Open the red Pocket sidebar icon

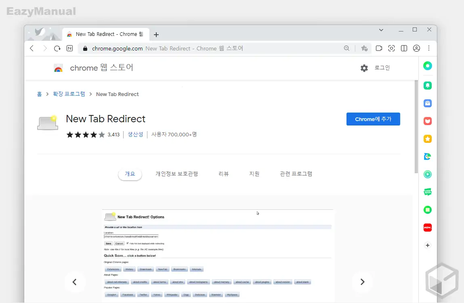(x=428, y=121)
